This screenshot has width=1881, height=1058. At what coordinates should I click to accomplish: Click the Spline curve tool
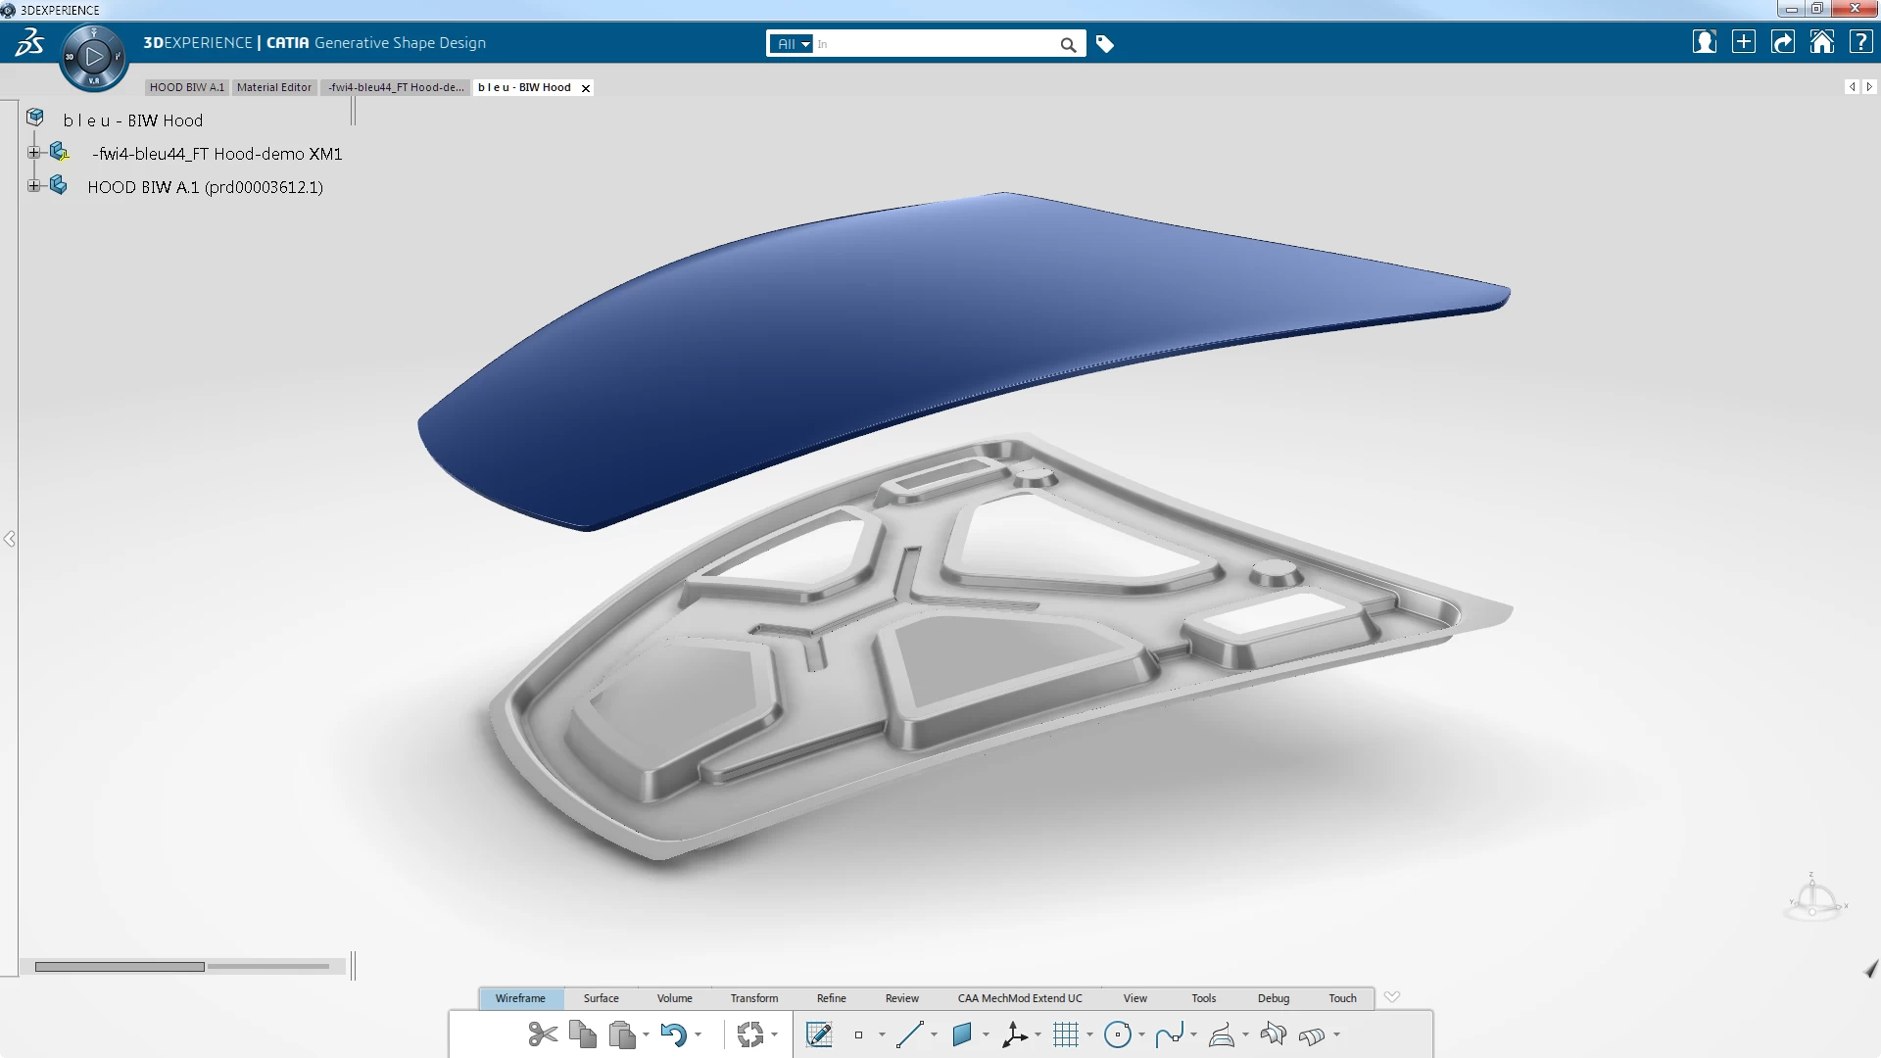click(x=1169, y=1034)
